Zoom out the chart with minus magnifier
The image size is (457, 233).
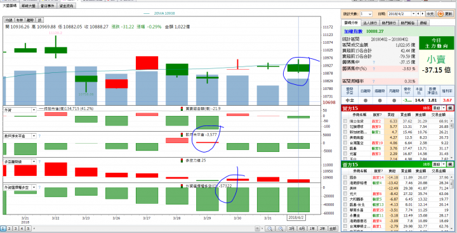[269, 229]
